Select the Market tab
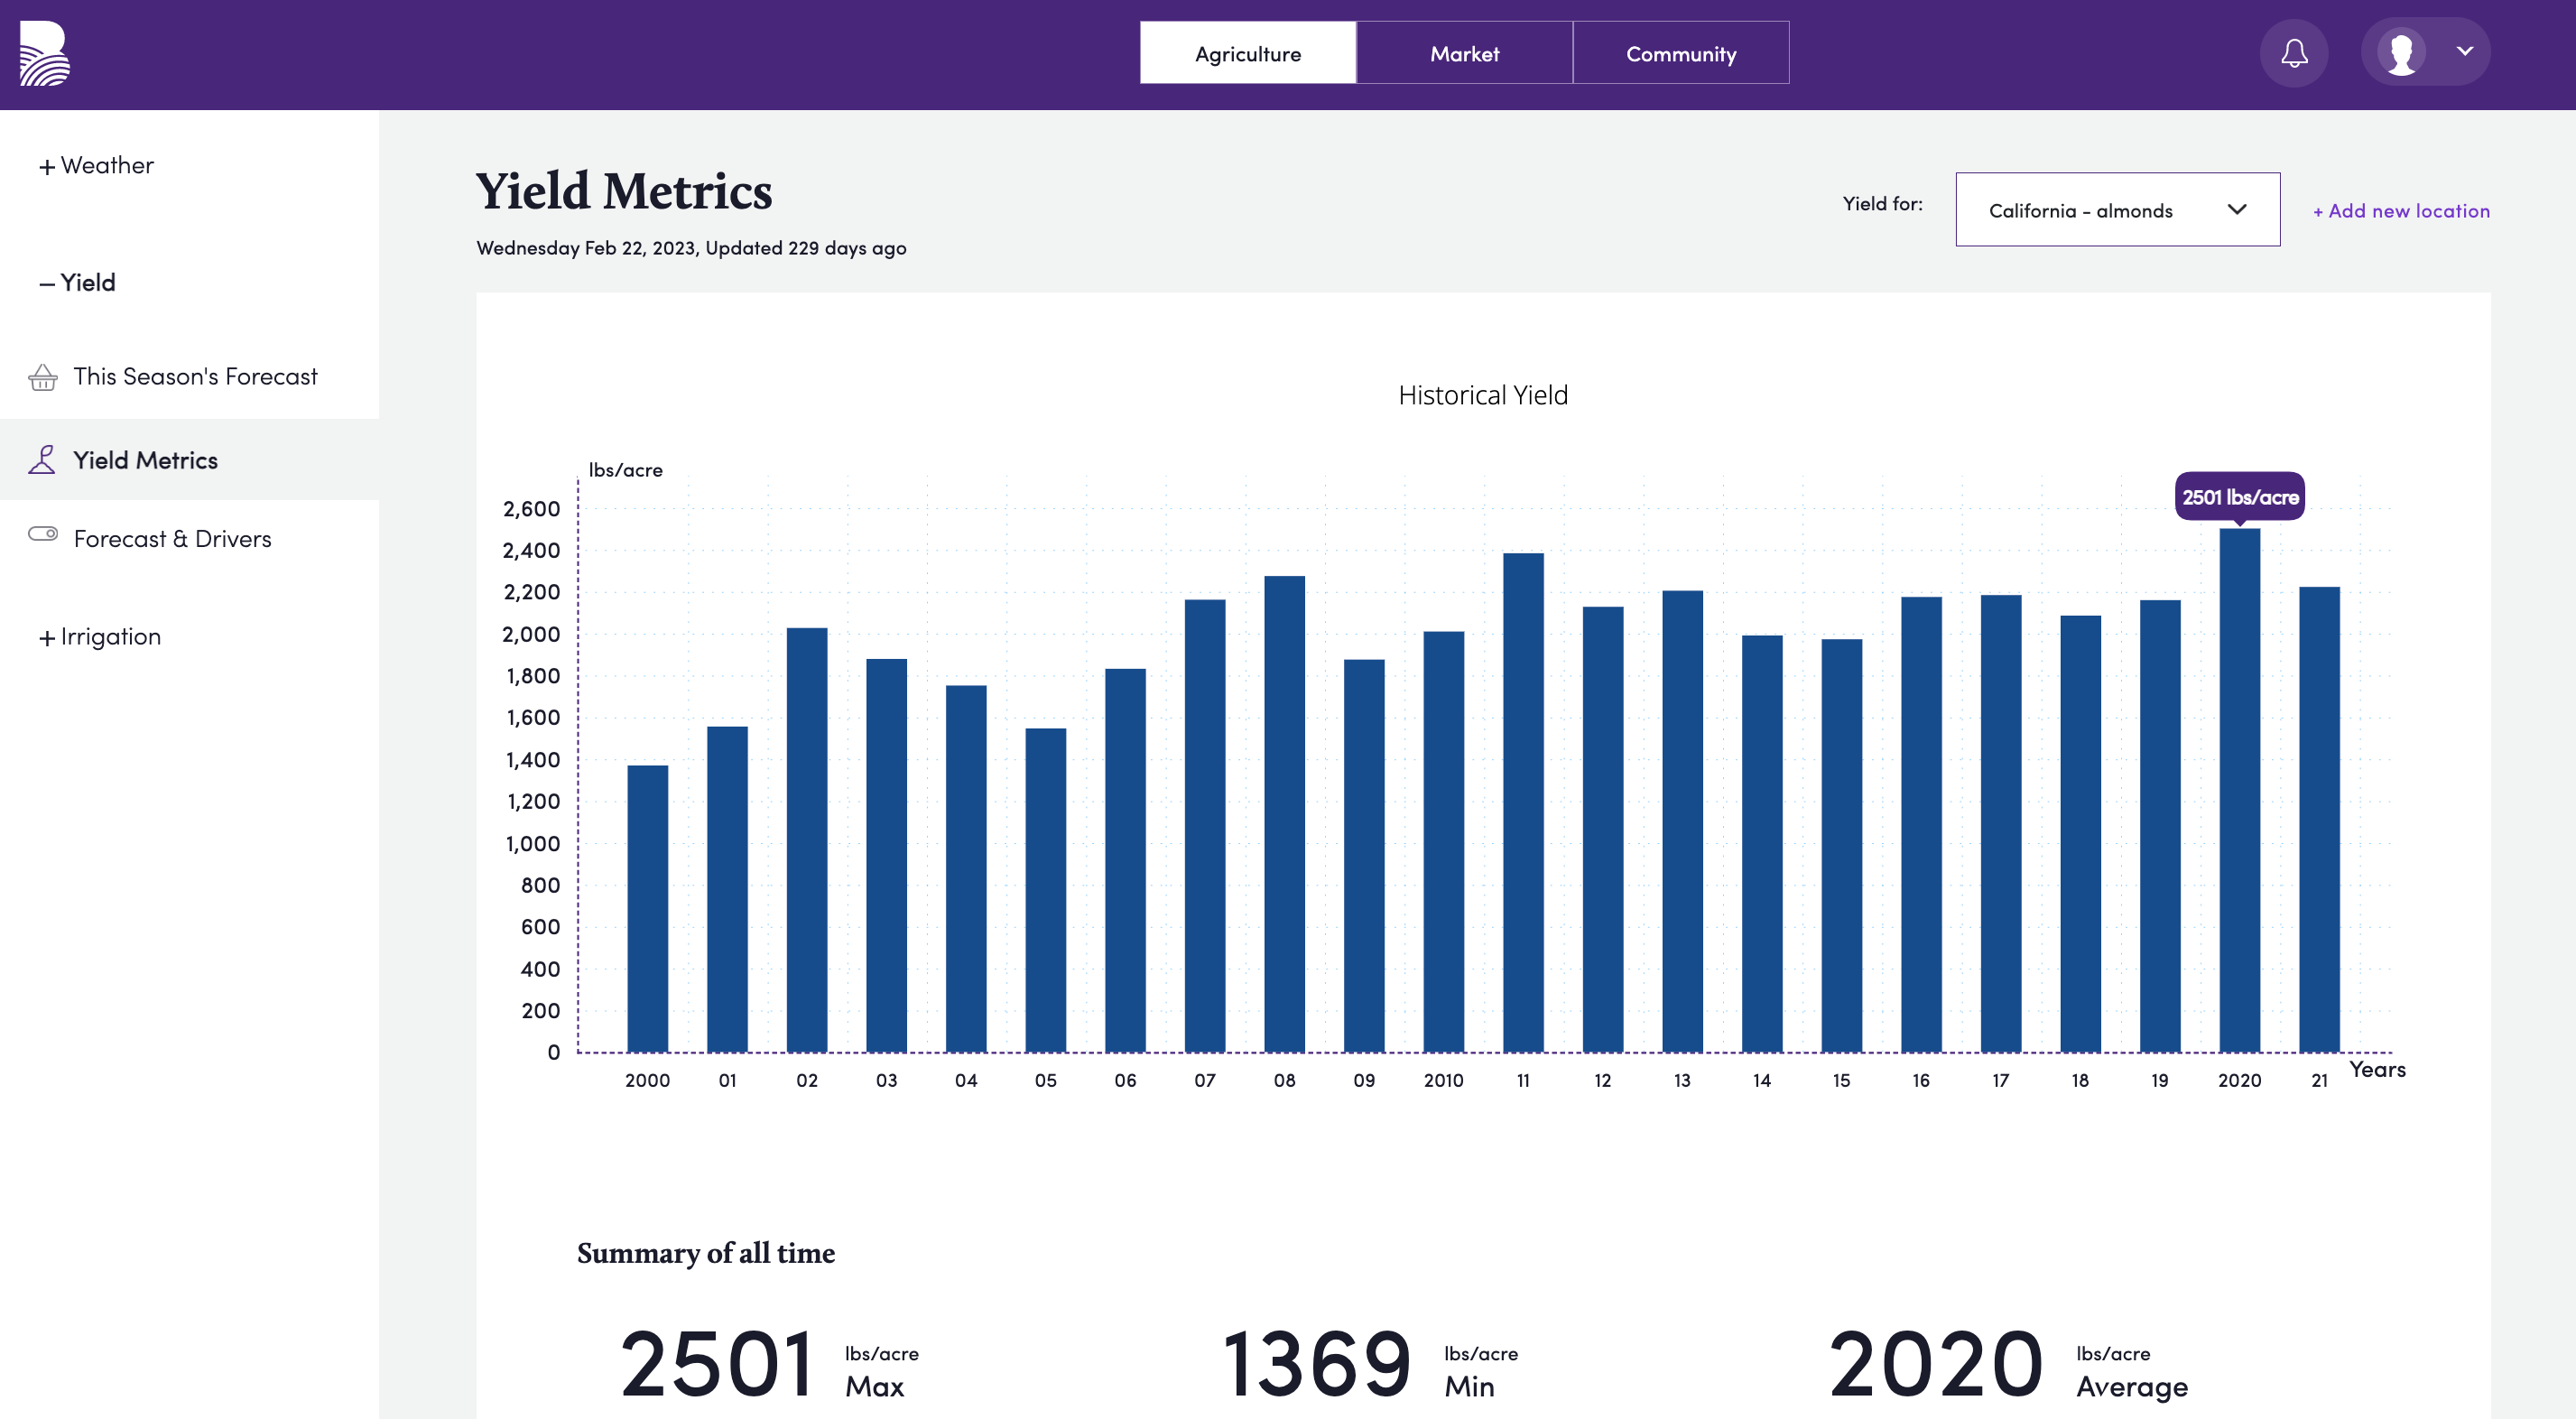 click(1463, 52)
